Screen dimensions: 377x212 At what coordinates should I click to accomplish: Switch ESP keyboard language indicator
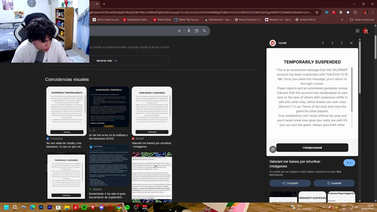tap(344, 207)
